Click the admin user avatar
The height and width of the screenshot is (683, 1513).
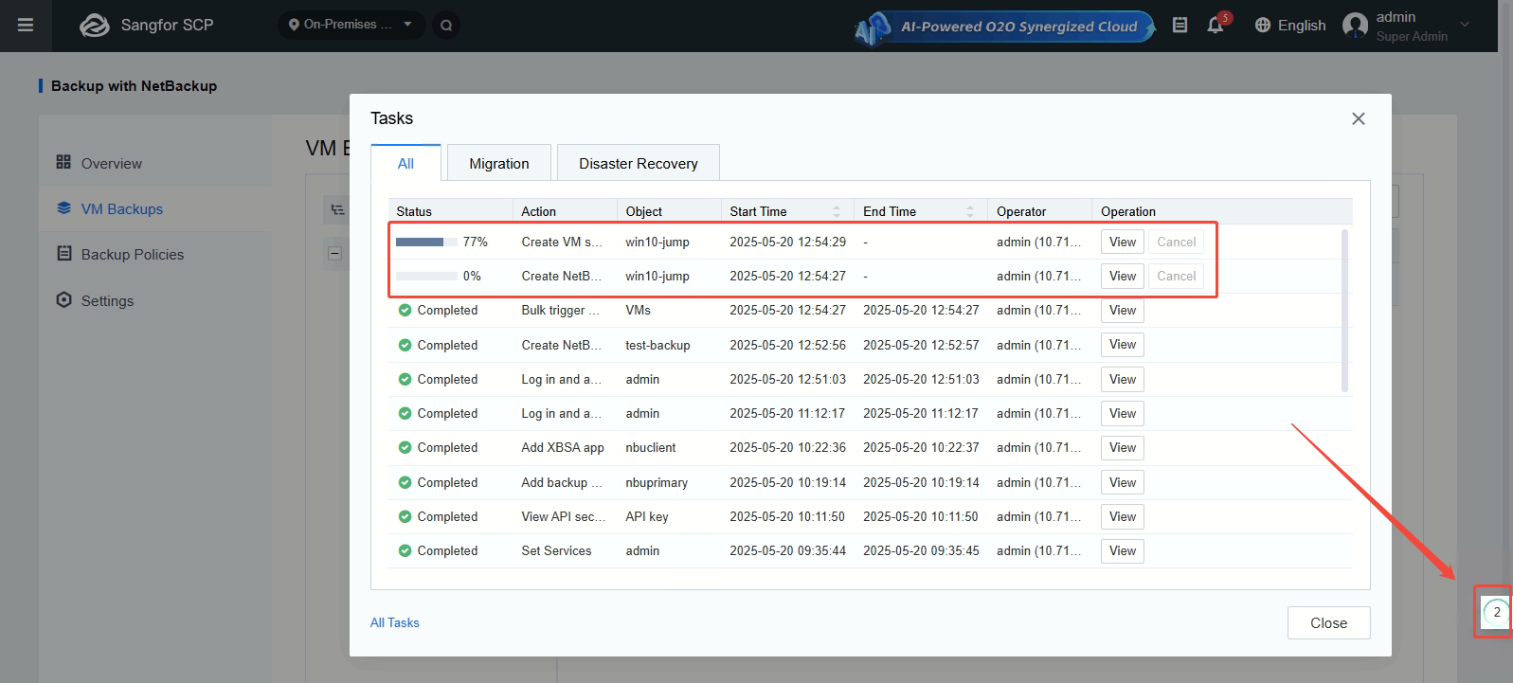(x=1356, y=26)
